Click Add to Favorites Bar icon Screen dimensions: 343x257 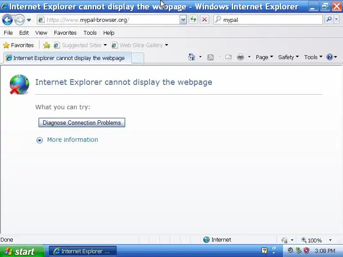click(47, 45)
